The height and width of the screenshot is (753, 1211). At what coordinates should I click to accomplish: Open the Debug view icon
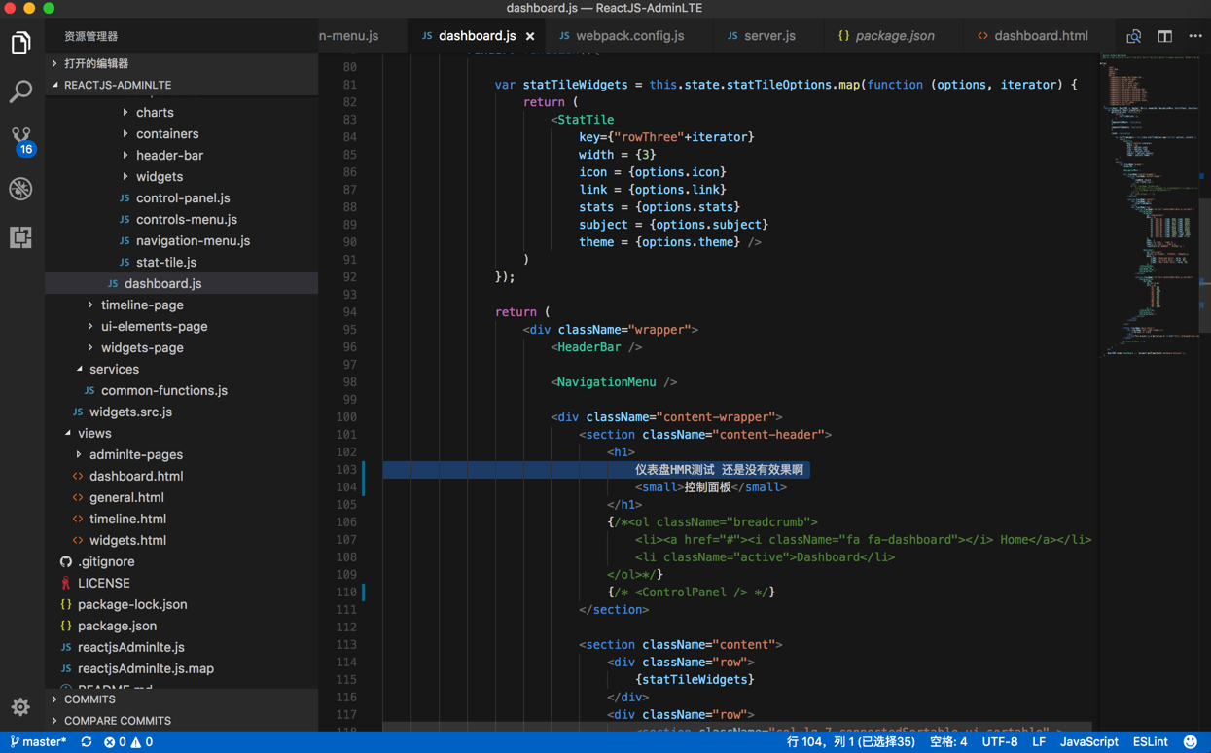click(x=20, y=189)
